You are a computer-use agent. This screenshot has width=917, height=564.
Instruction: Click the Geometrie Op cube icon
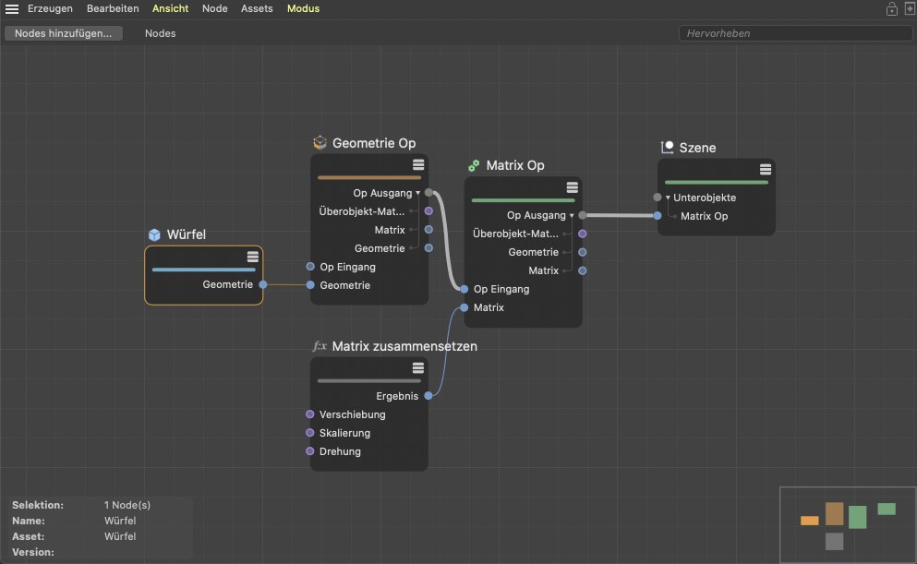[320, 143]
